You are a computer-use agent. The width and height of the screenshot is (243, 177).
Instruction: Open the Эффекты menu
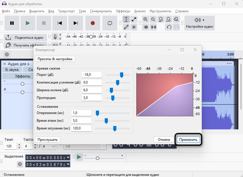[x=123, y=11]
